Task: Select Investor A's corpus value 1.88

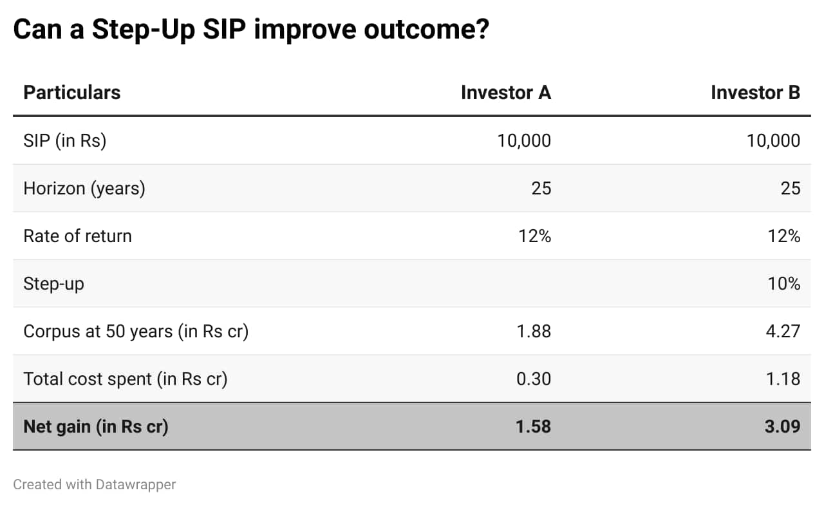Action: coord(533,331)
